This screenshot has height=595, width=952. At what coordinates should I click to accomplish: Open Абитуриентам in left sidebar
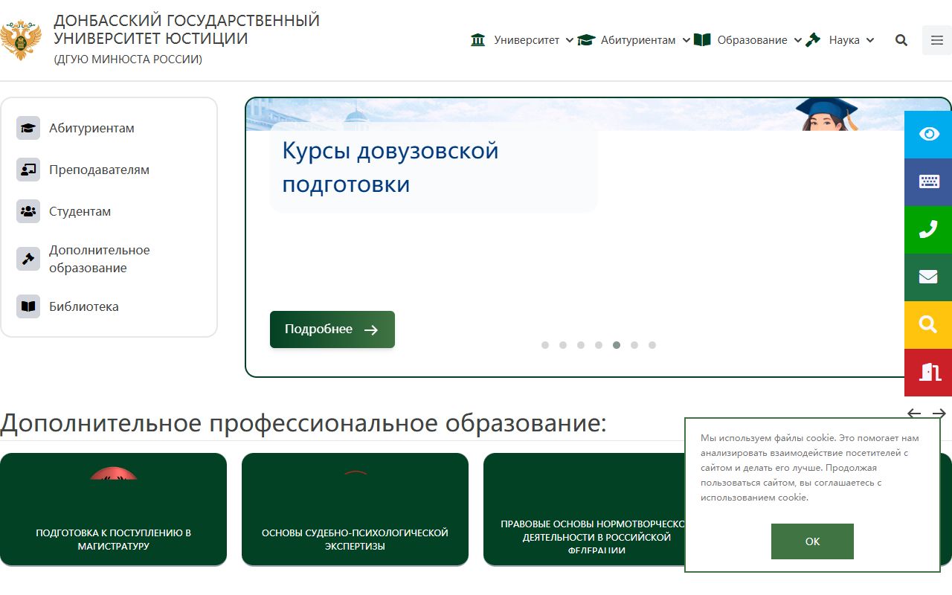tap(91, 128)
